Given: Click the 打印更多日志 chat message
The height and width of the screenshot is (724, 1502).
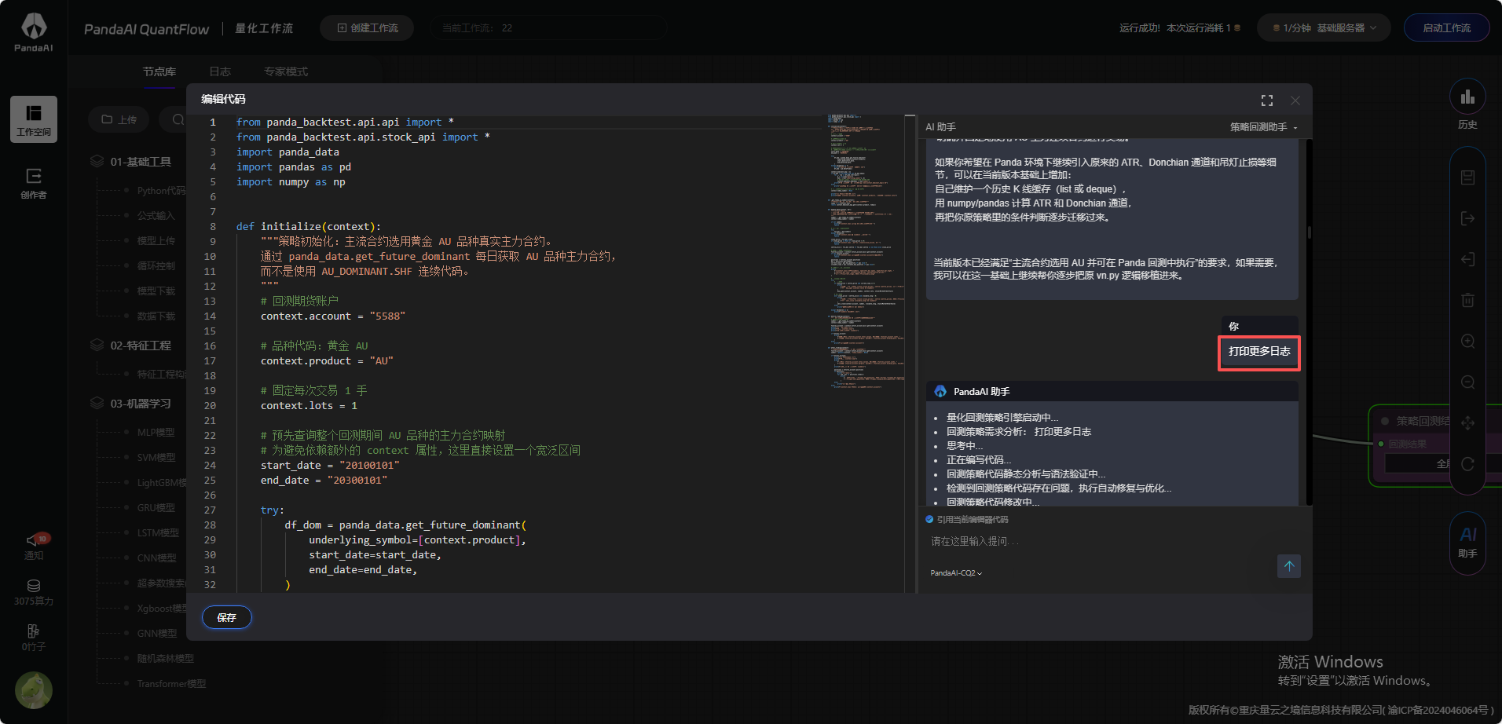Looking at the screenshot, I should point(1259,351).
